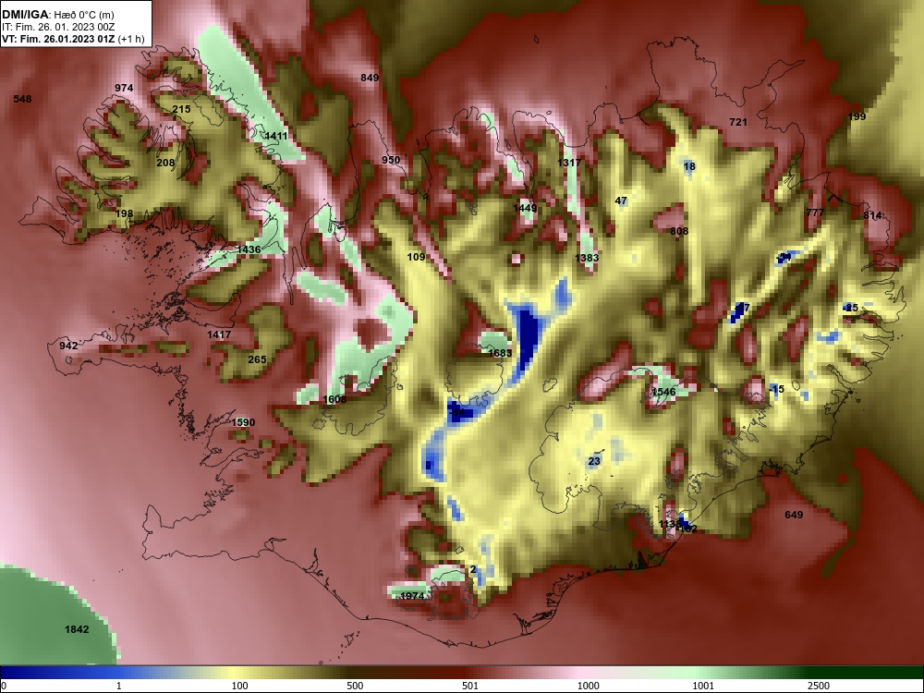Click the 501 mark on the color legend
The width and height of the screenshot is (924, 693).
(470, 686)
